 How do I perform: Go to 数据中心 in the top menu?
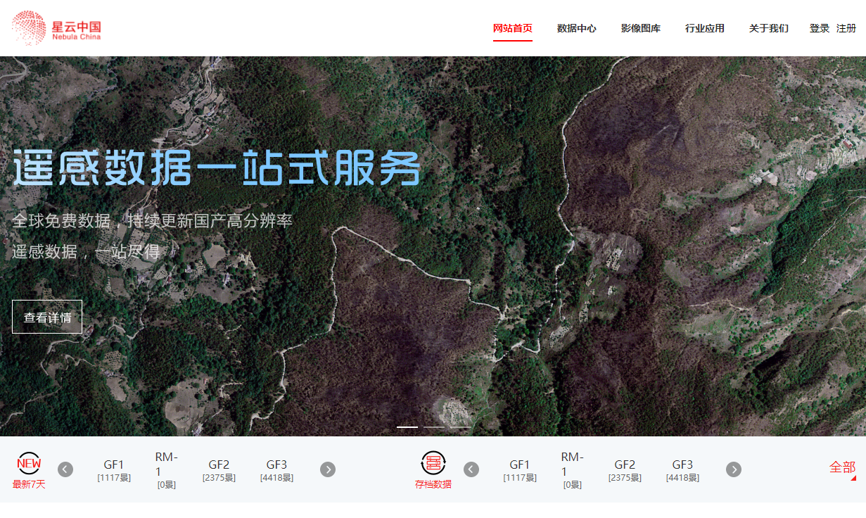pyautogui.click(x=576, y=29)
